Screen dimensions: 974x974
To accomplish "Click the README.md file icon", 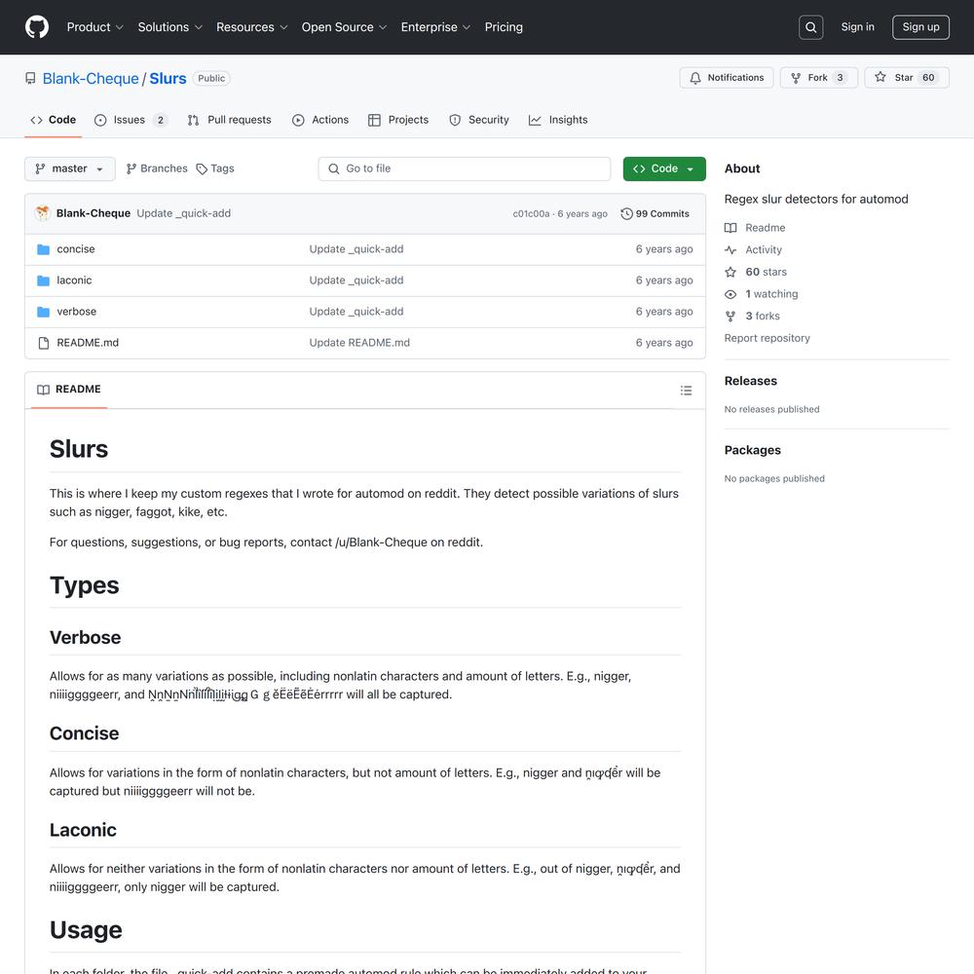I will (43, 343).
